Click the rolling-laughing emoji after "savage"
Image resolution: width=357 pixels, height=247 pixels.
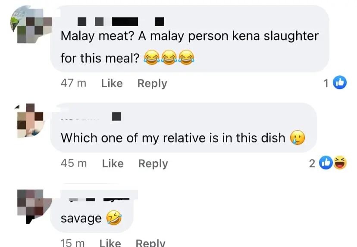(114, 219)
